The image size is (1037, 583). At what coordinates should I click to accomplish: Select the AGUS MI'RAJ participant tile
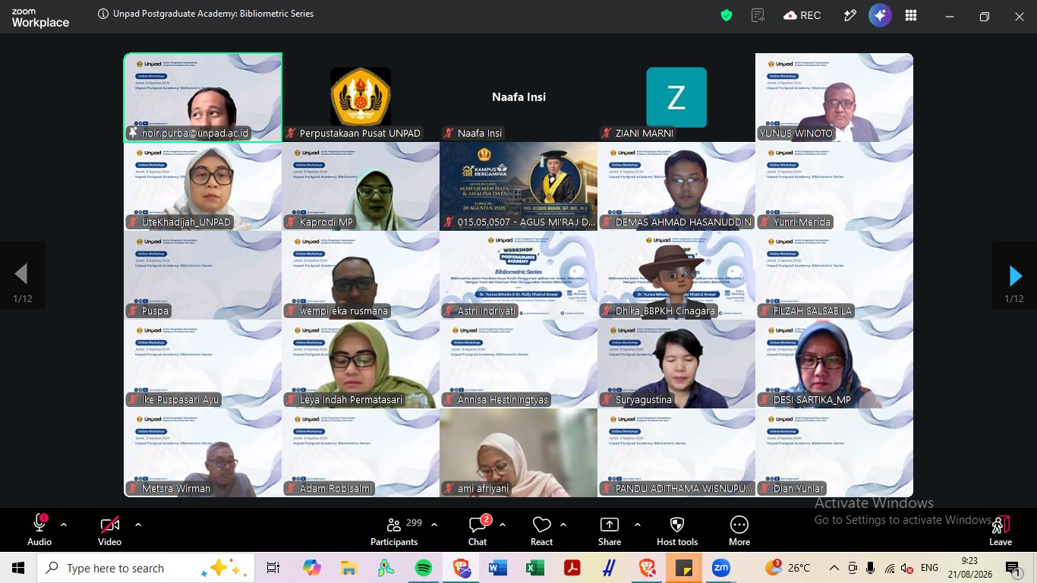pyautogui.click(x=518, y=187)
